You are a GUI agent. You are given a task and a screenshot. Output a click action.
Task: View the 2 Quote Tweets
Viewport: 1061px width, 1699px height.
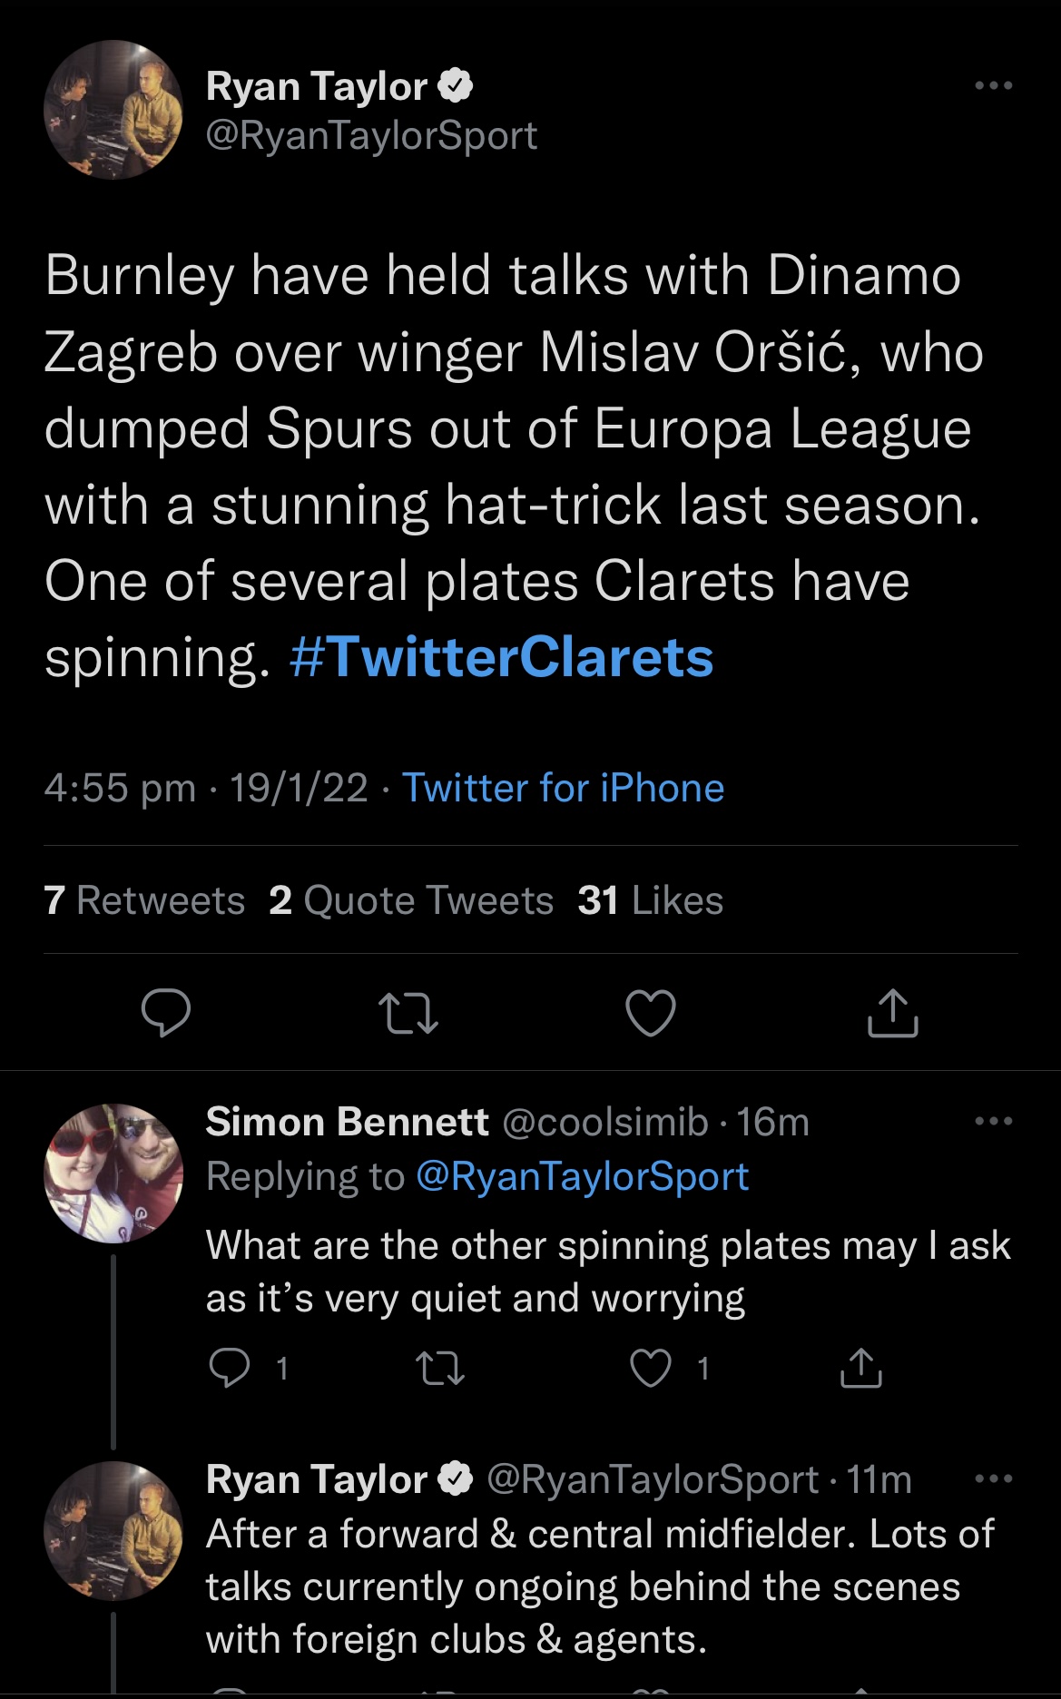pyautogui.click(x=410, y=900)
